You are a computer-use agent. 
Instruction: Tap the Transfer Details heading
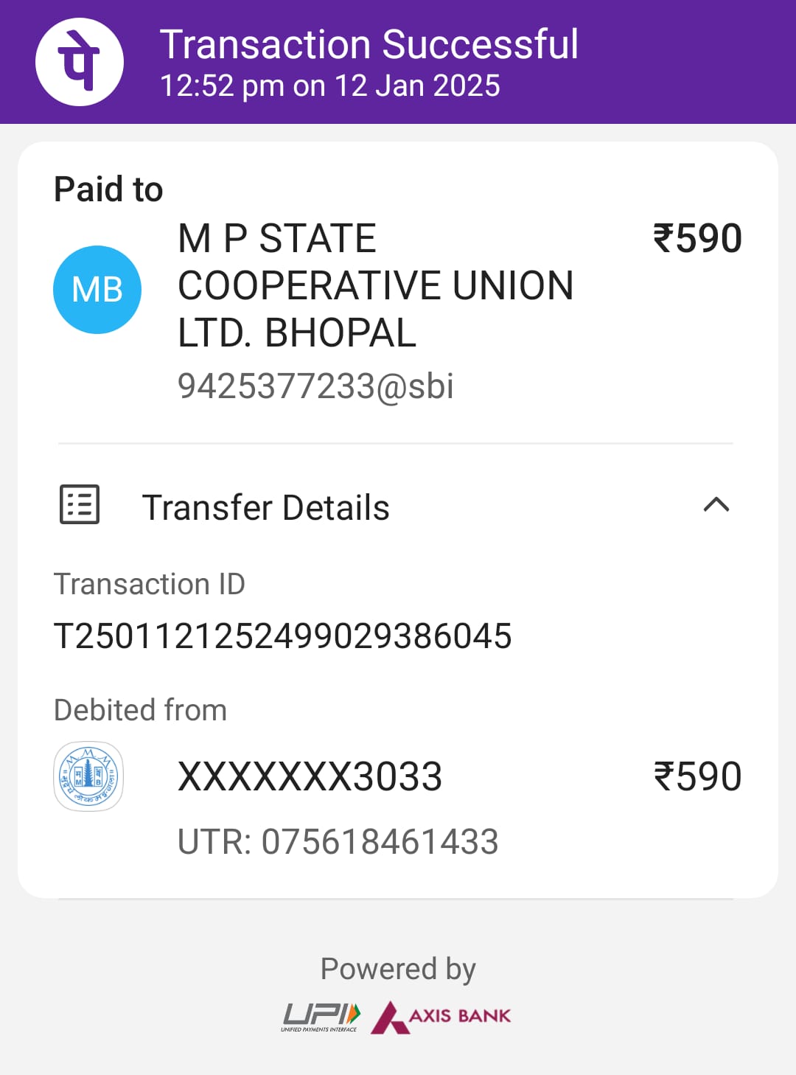pos(265,508)
